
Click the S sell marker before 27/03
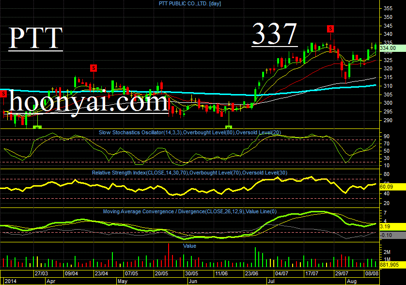tap(3, 94)
